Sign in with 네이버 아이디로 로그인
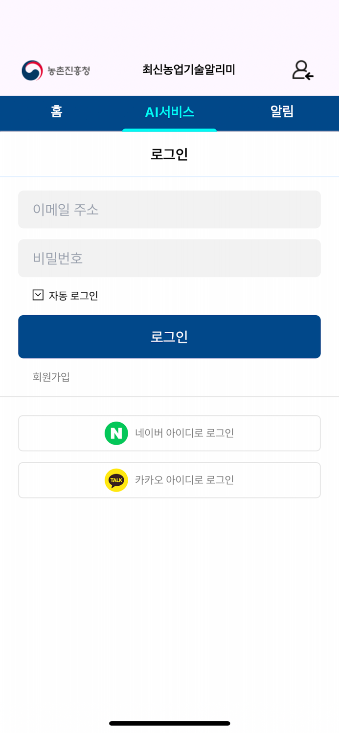 coord(169,433)
